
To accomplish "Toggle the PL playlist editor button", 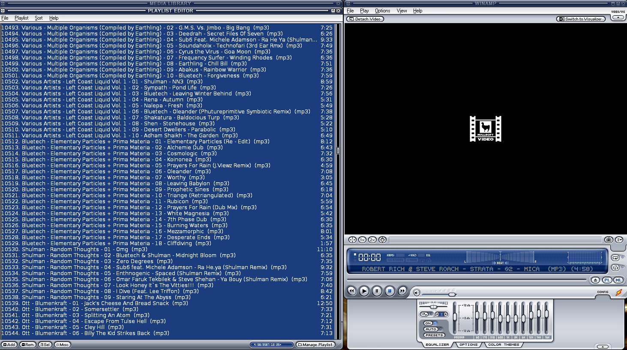I will pos(607,280).
